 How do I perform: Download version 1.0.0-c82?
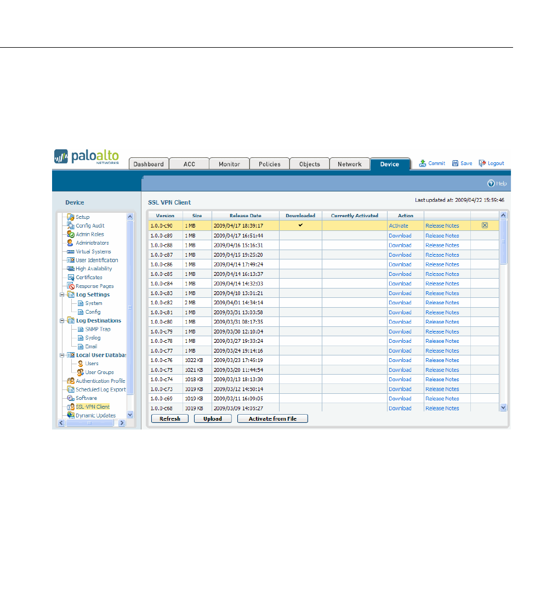point(400,303)
